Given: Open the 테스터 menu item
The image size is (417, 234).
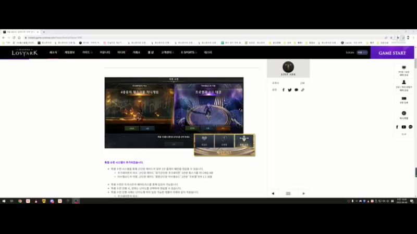Looking at the screenshot, I should (208, 53).
